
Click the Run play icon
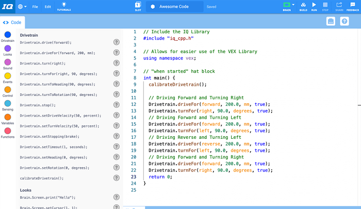314,6
